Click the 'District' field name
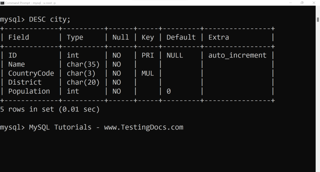 (x=25, y=82)
